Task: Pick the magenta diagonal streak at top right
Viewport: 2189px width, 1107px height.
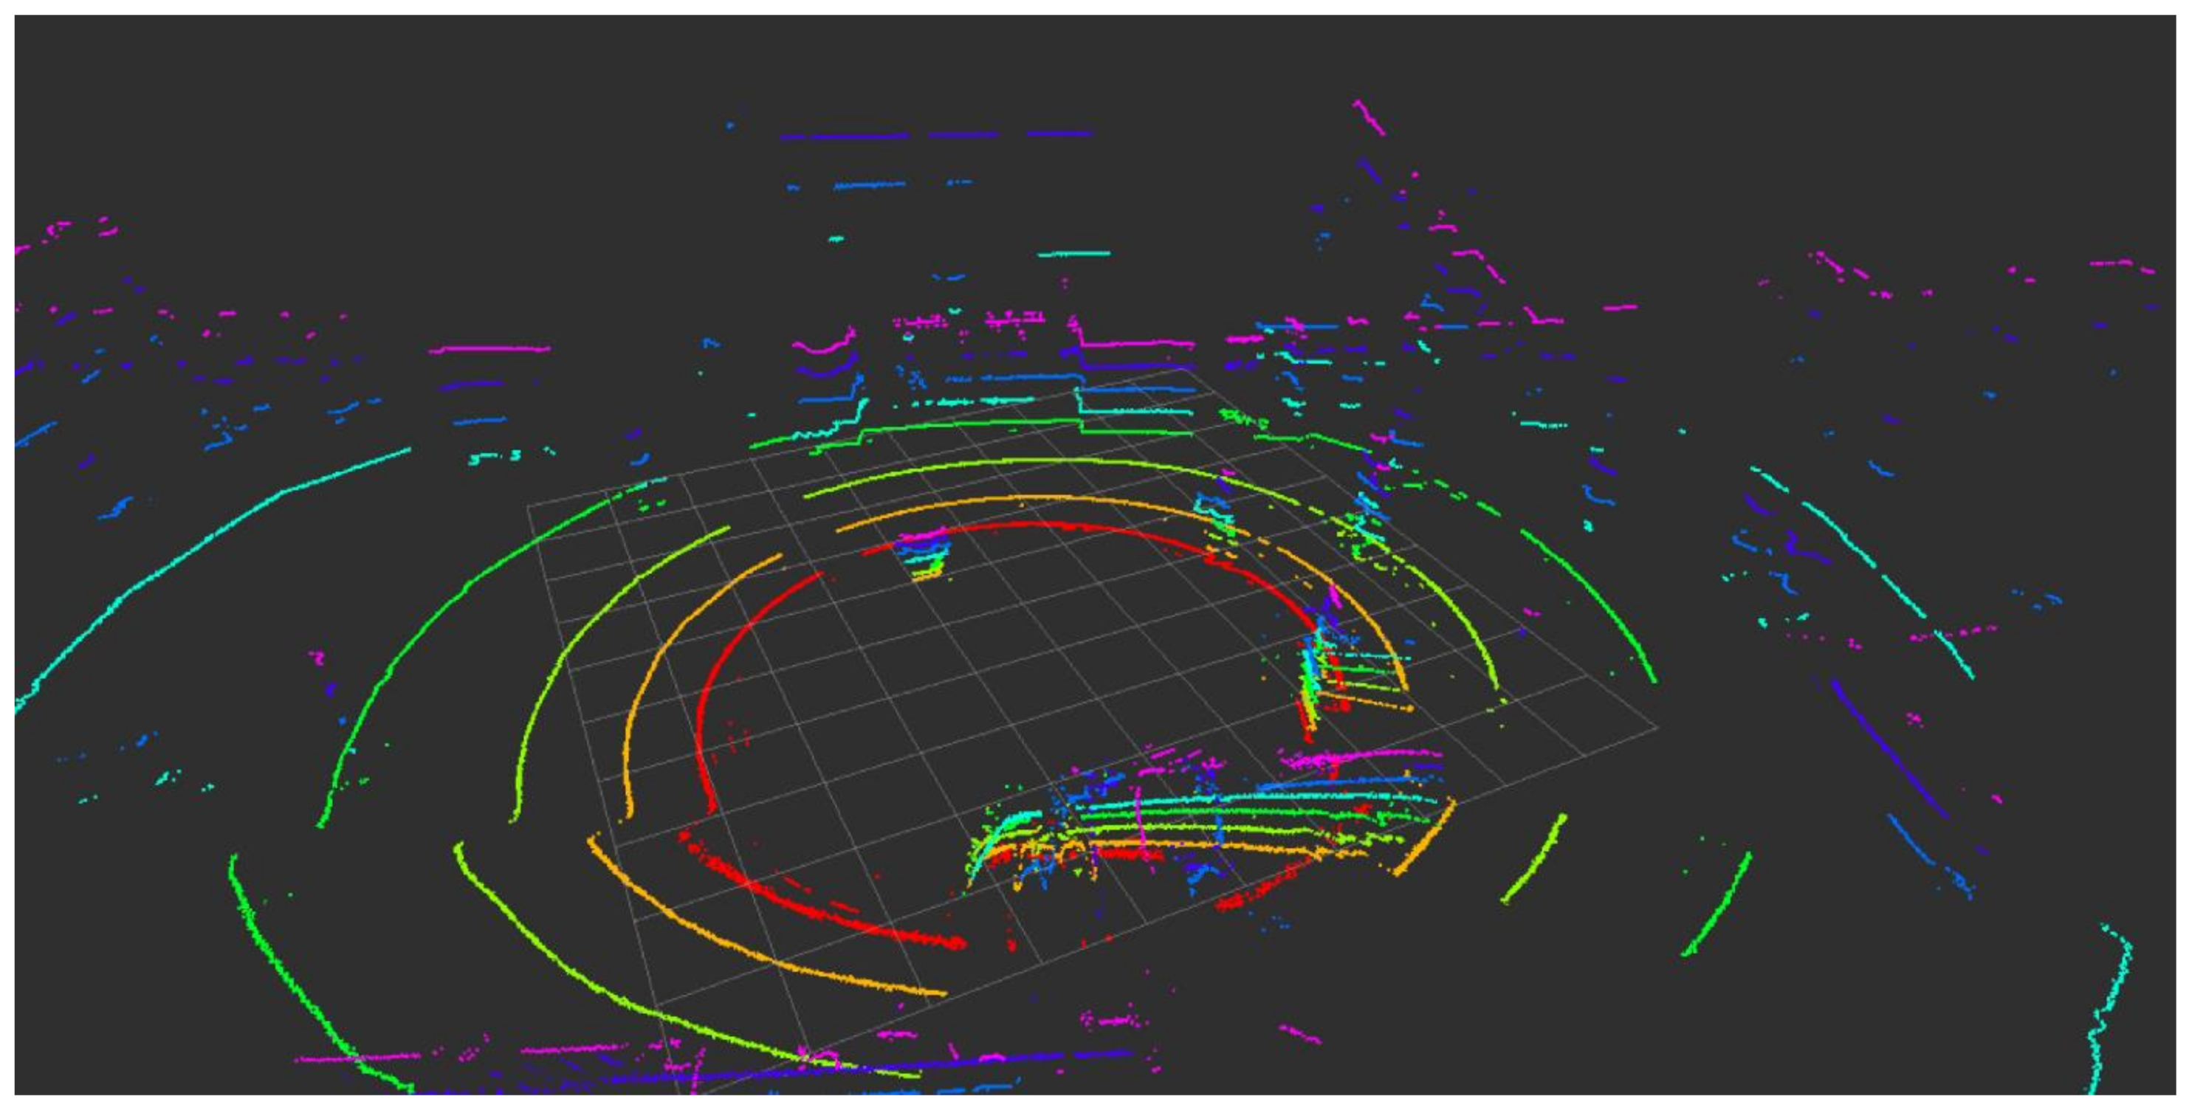Action: [x=1369, y=117]
